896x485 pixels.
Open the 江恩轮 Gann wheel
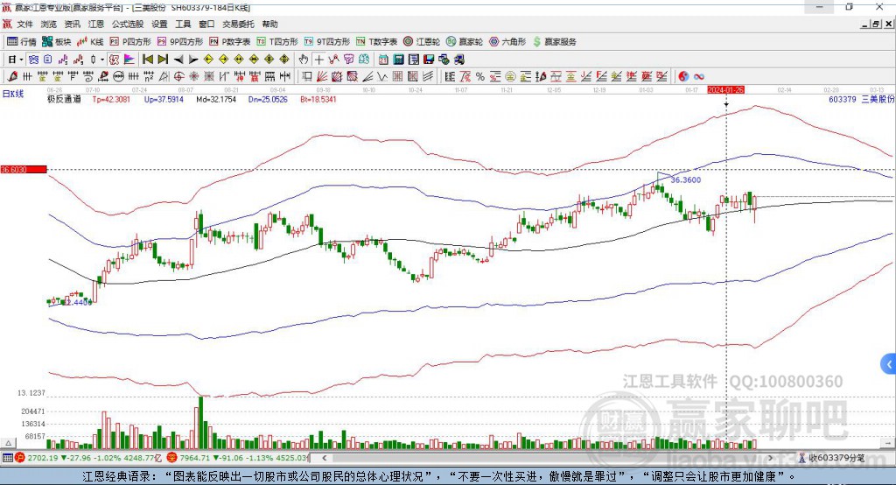[422, 42]
